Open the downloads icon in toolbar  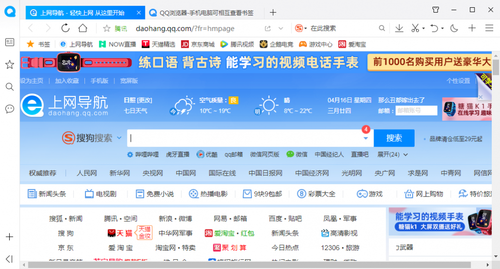399,28
